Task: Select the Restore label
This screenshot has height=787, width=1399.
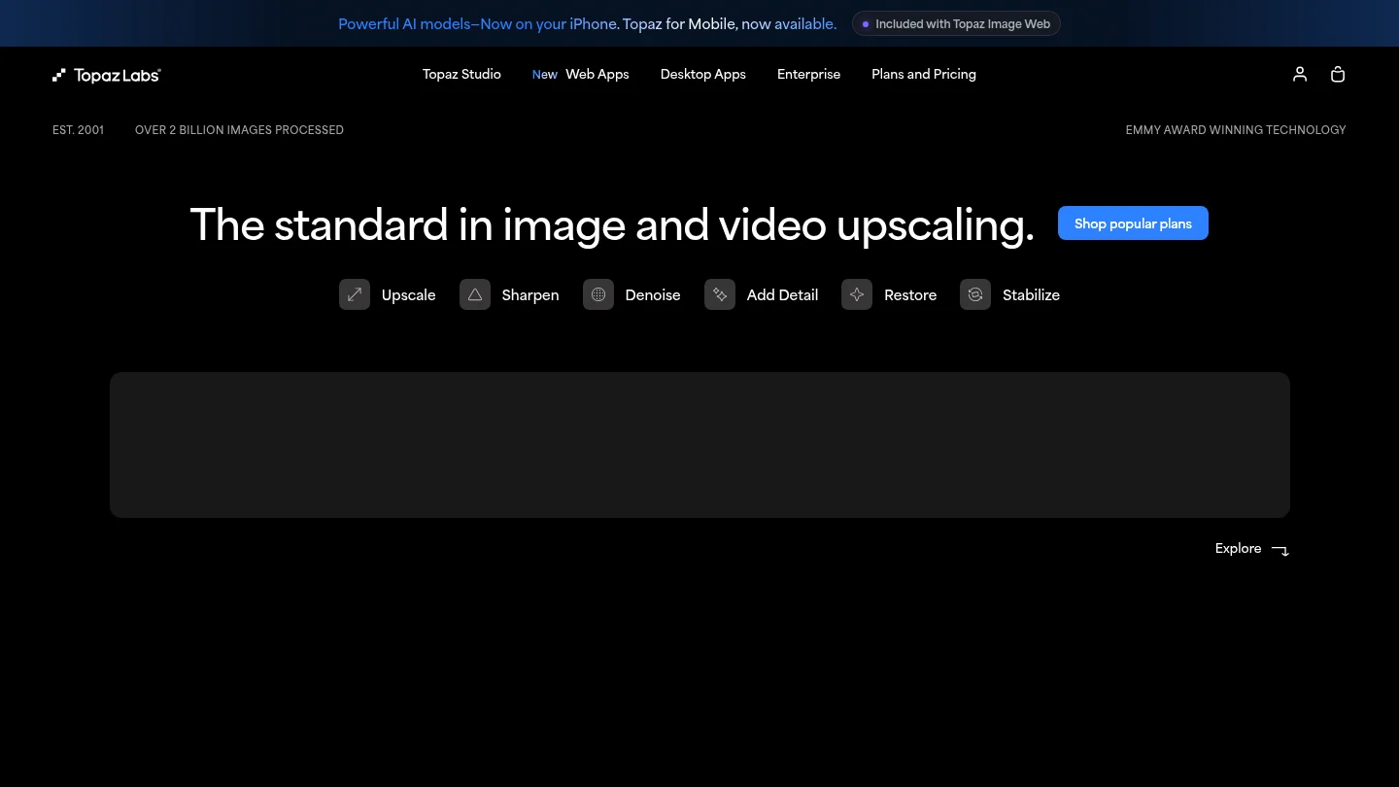Action: [910, 294]
